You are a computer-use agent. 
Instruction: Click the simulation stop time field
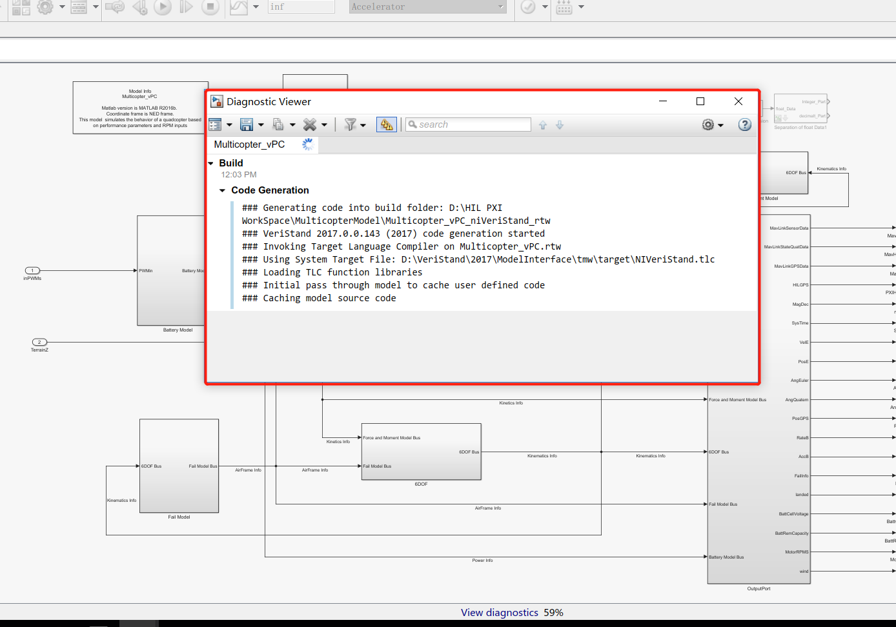point(301,7)
